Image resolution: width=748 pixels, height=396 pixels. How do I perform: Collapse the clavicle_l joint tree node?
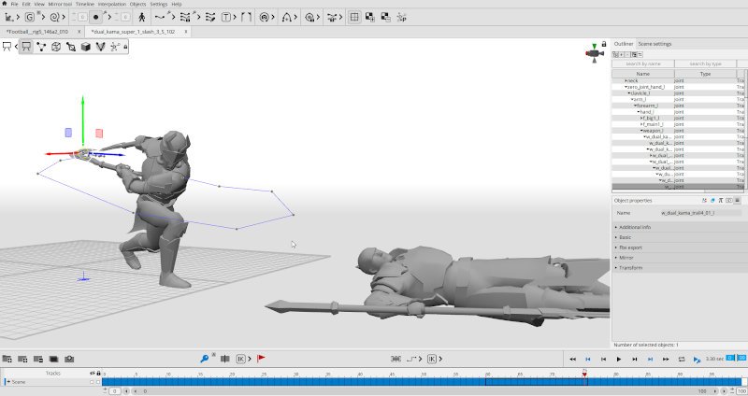[x=628, y=93]
